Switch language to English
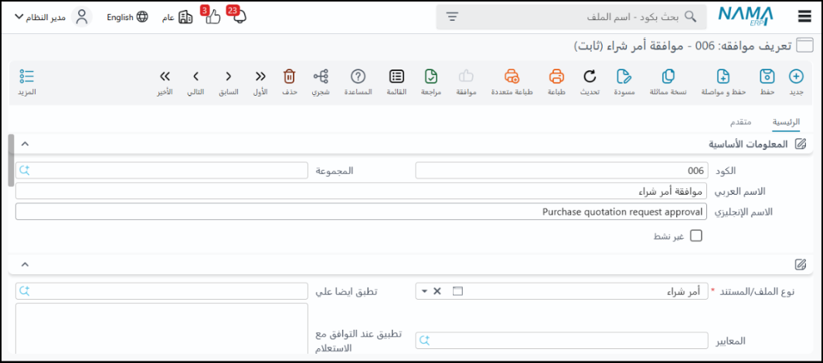The width and height of the screenshot is (823, 363). coord(127,17)
